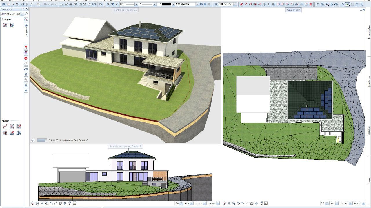
Task: Click the 3D box icon in top toolbar
Action: (94, 4)
